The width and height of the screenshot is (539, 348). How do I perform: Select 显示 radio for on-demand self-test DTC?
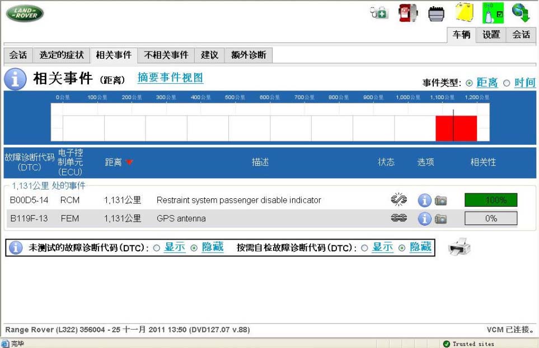[x=364, y=248]
